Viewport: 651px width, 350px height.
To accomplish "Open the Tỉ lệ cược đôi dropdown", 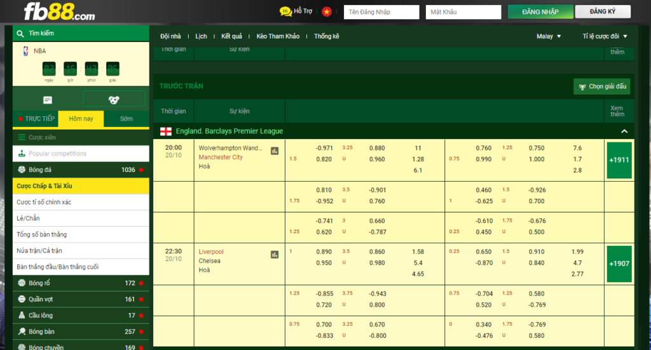I will 605,36.
